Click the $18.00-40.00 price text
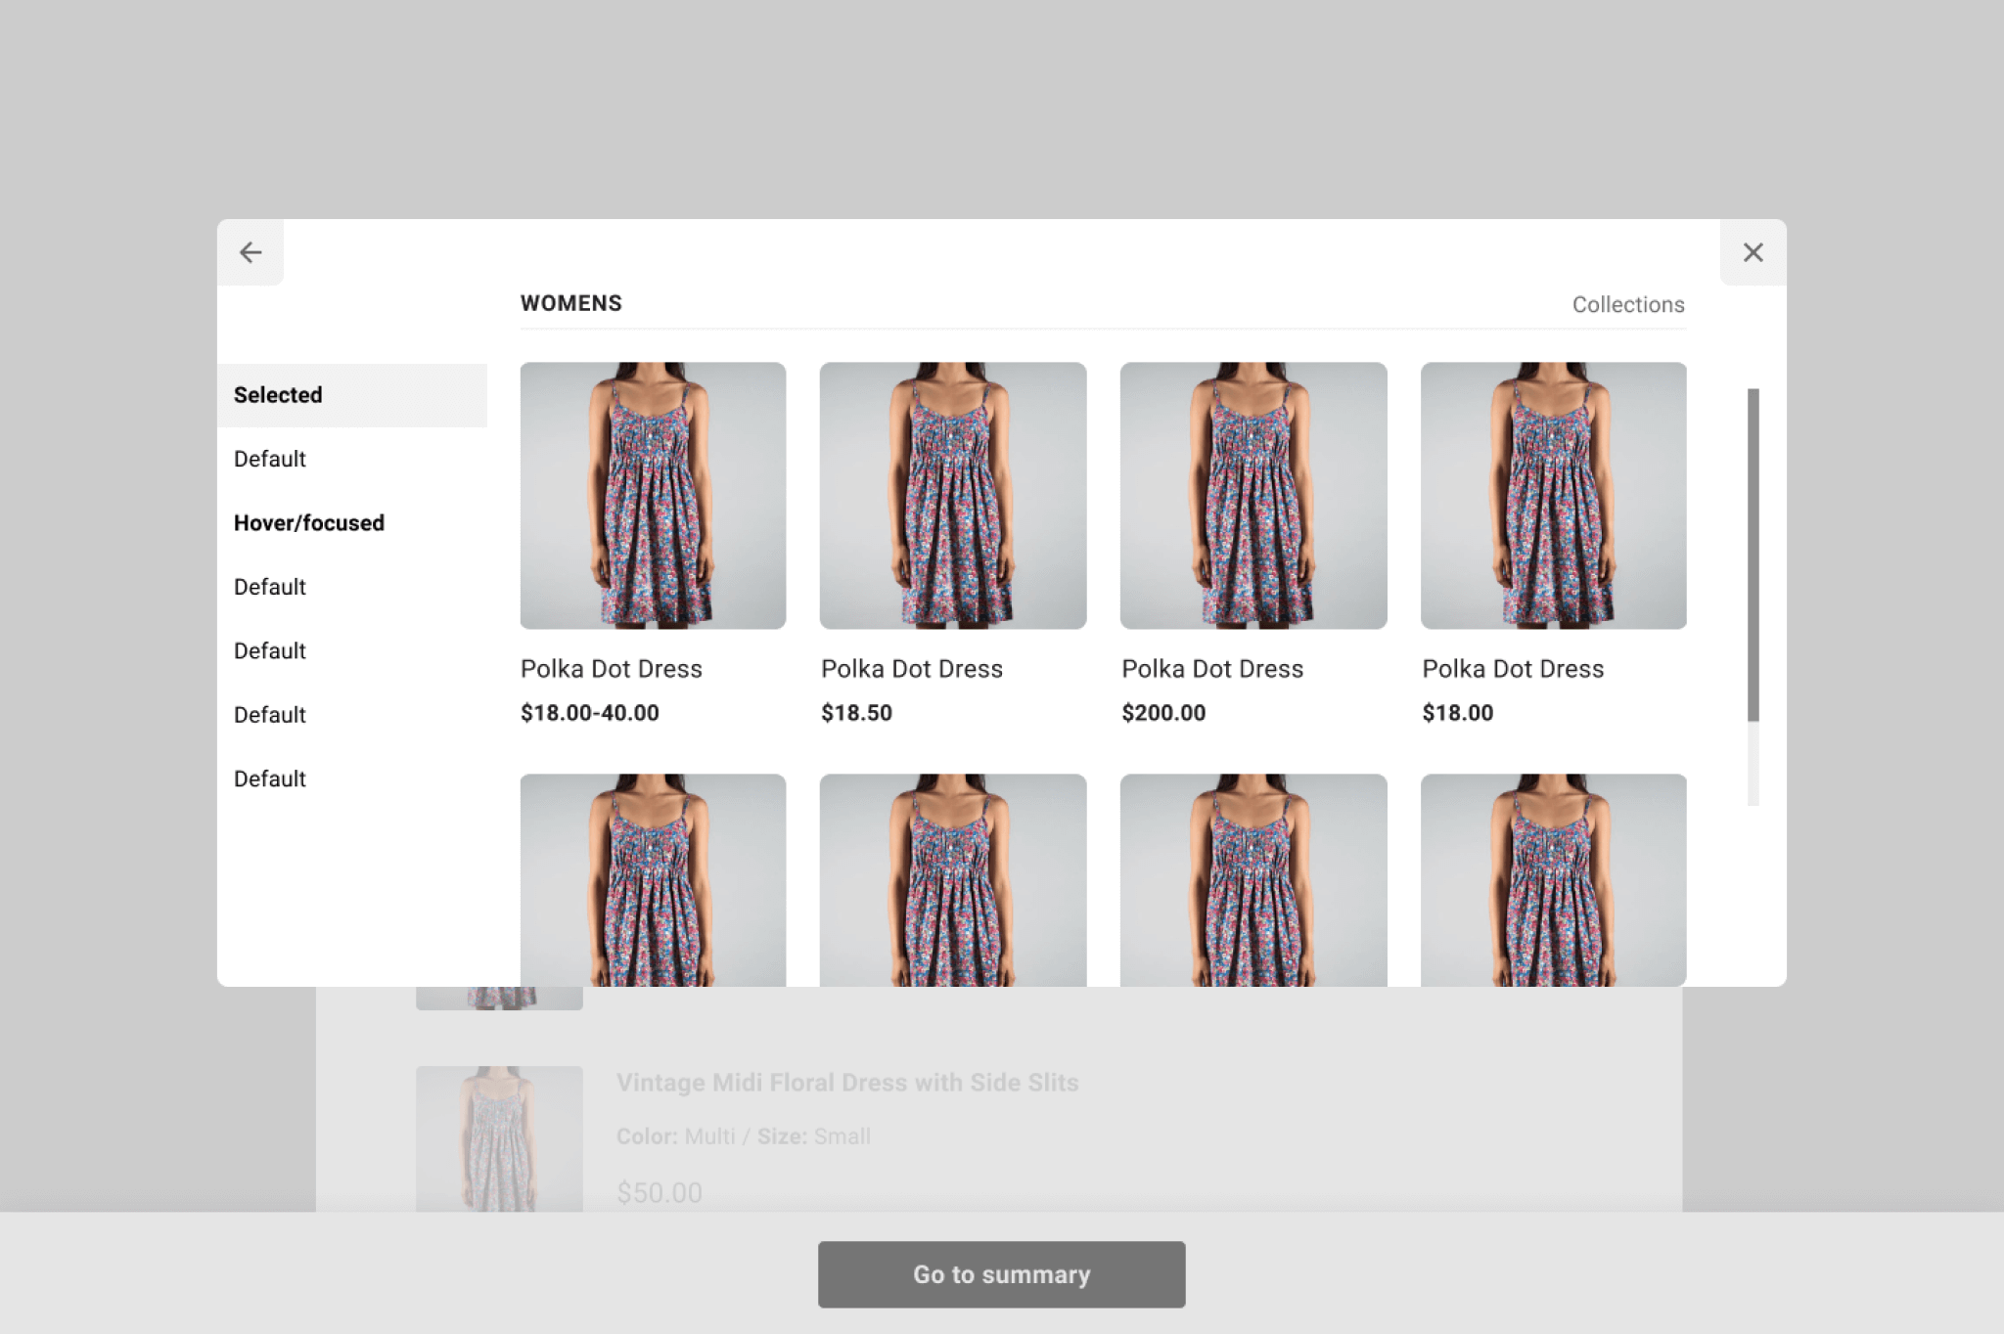 pyautogui.click(x=590, y=713)
